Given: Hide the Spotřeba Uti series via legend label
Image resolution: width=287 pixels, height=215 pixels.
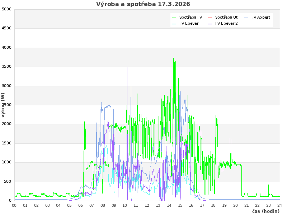Looking at the screenshot, I should point(227,18).
